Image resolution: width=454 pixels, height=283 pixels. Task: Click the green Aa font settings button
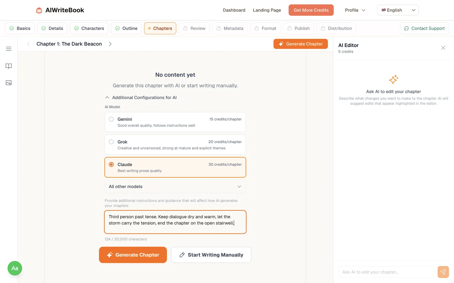pos(15,268)
